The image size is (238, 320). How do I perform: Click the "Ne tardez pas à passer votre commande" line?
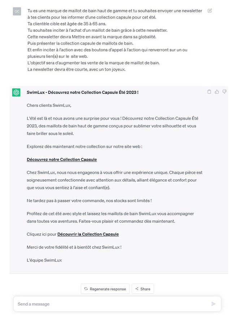[89, 200]
